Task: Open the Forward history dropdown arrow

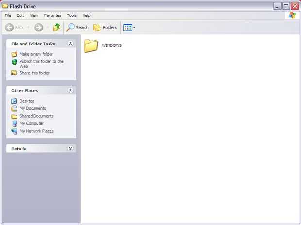Action: (x=48, y=28)
